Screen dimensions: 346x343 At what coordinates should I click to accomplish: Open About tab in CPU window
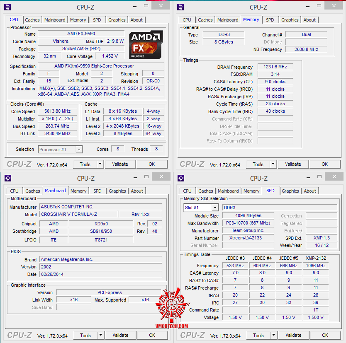tap(136, 20)
